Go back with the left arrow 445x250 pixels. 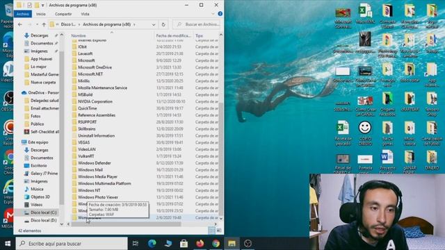(20, 25)
